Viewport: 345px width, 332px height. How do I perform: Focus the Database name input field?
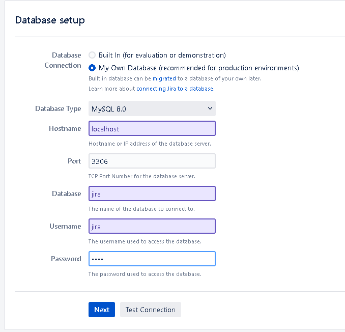click(152, 193)
